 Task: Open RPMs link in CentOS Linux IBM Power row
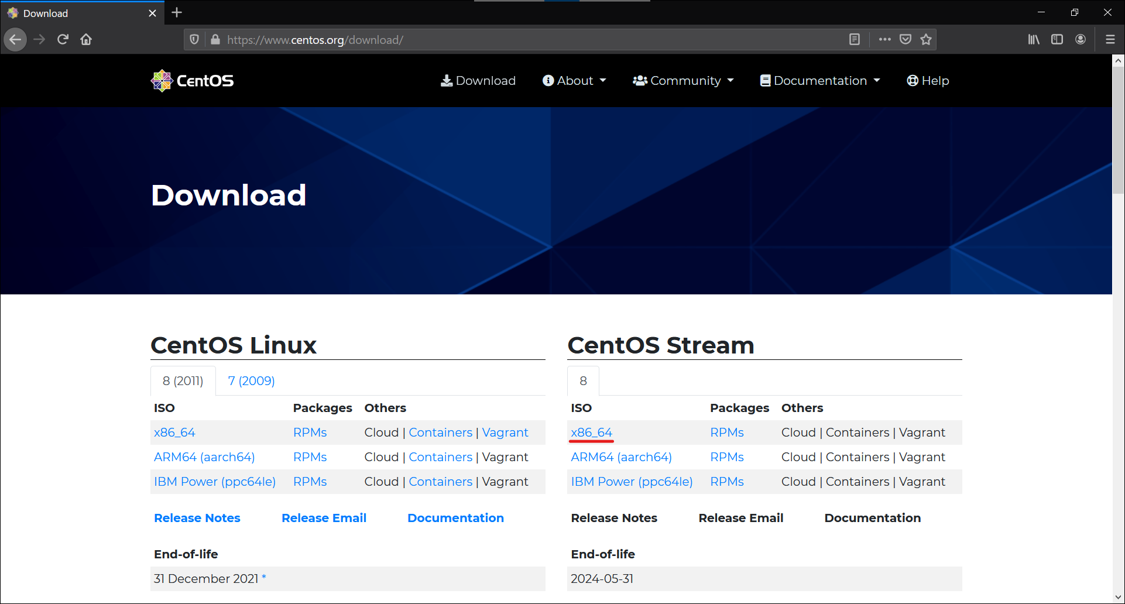pos(310,482)
